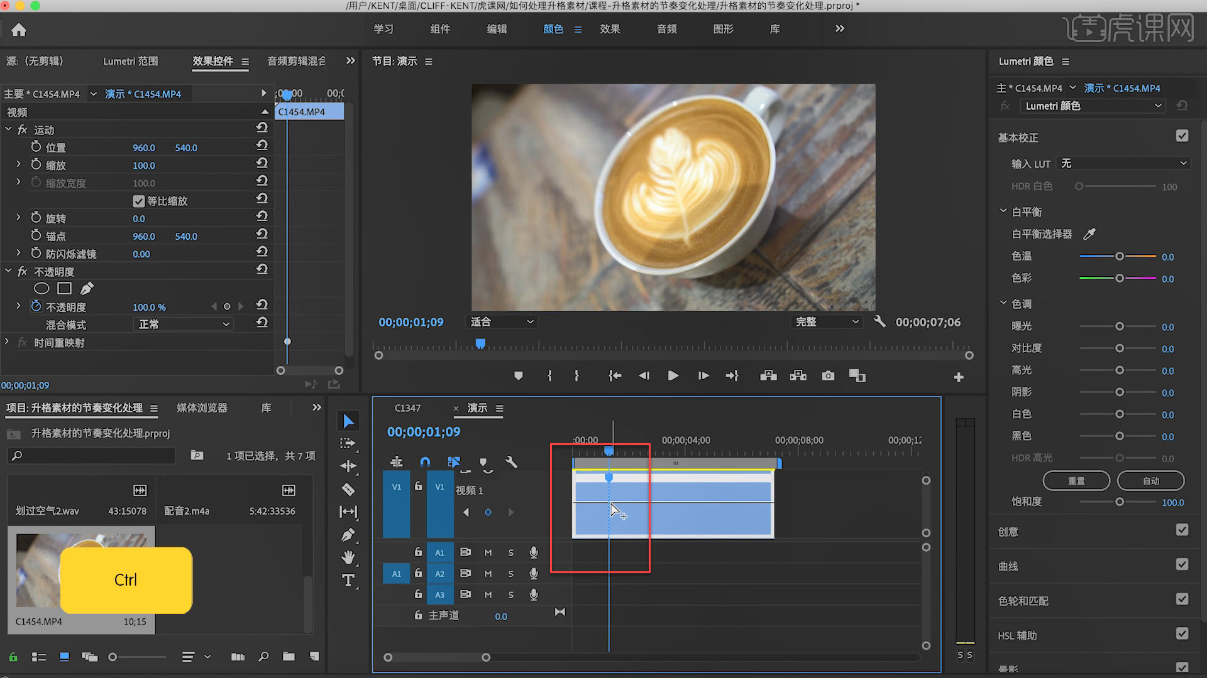Reset the Position parameter
Screen dimensions: 1207x678
click(x=262, y=145)
